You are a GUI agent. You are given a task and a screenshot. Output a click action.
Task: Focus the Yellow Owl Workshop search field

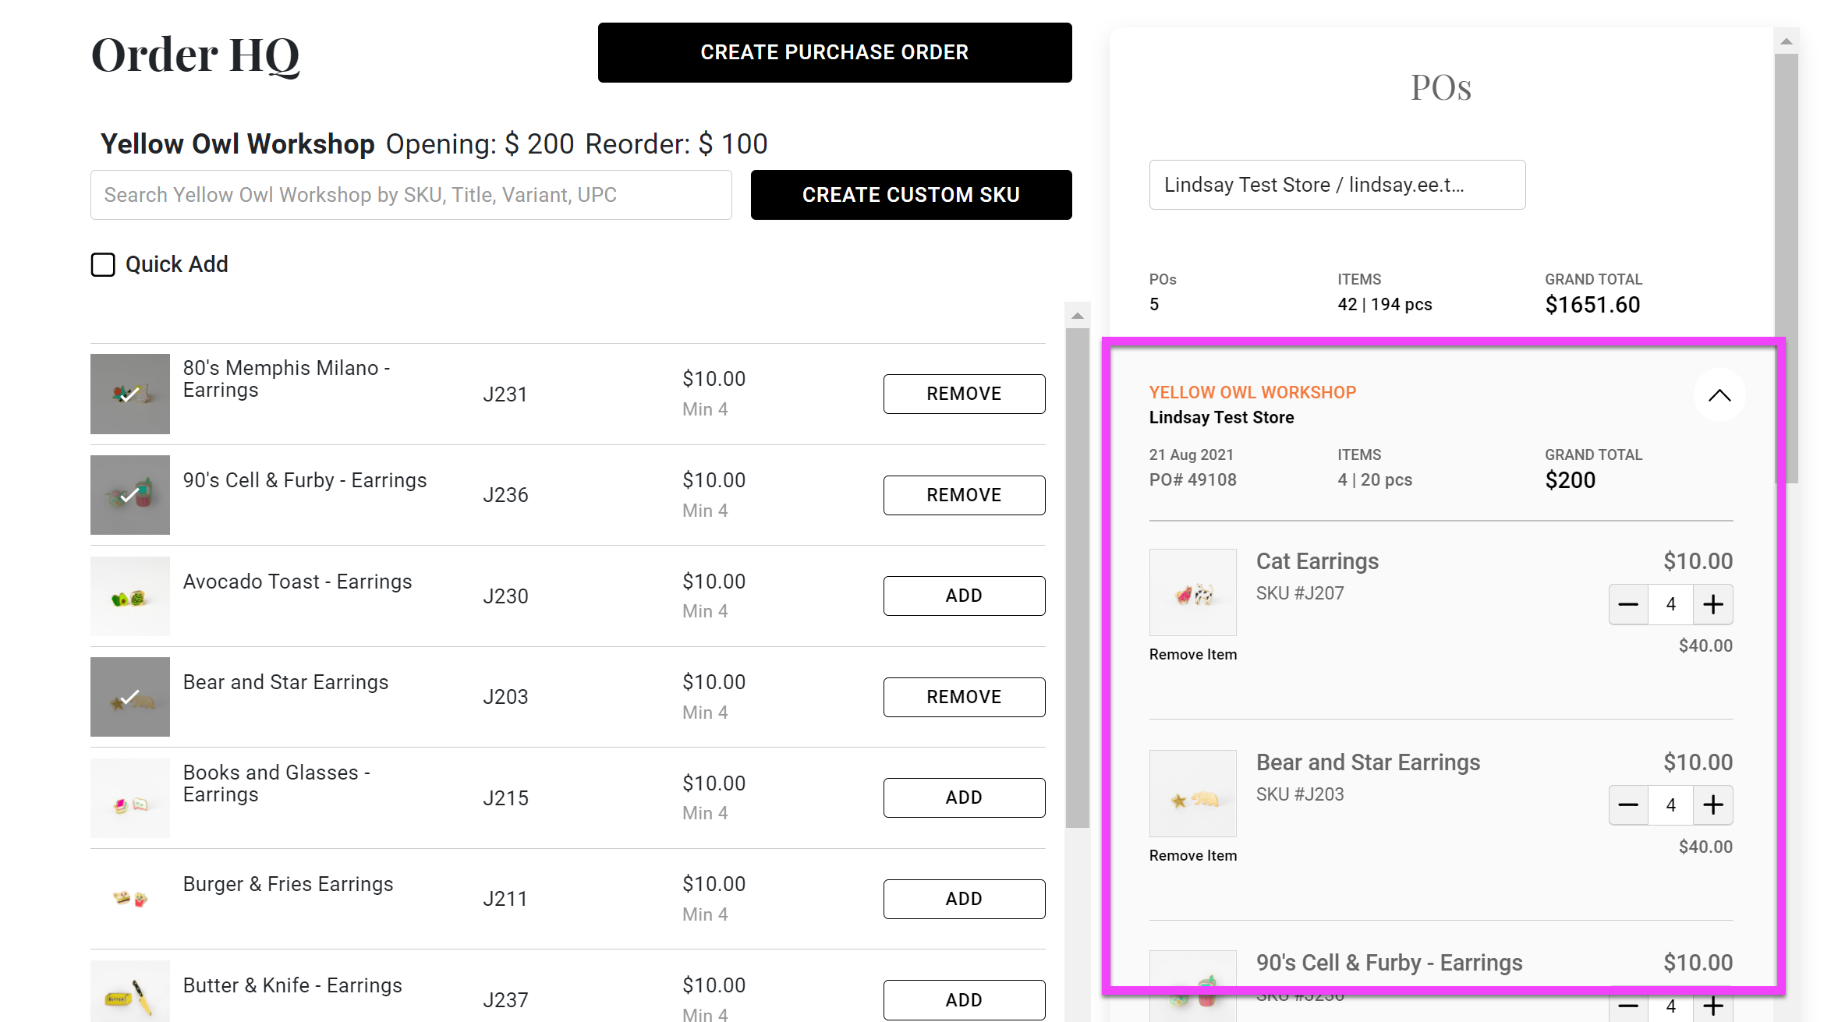click(x=411, y=195)
